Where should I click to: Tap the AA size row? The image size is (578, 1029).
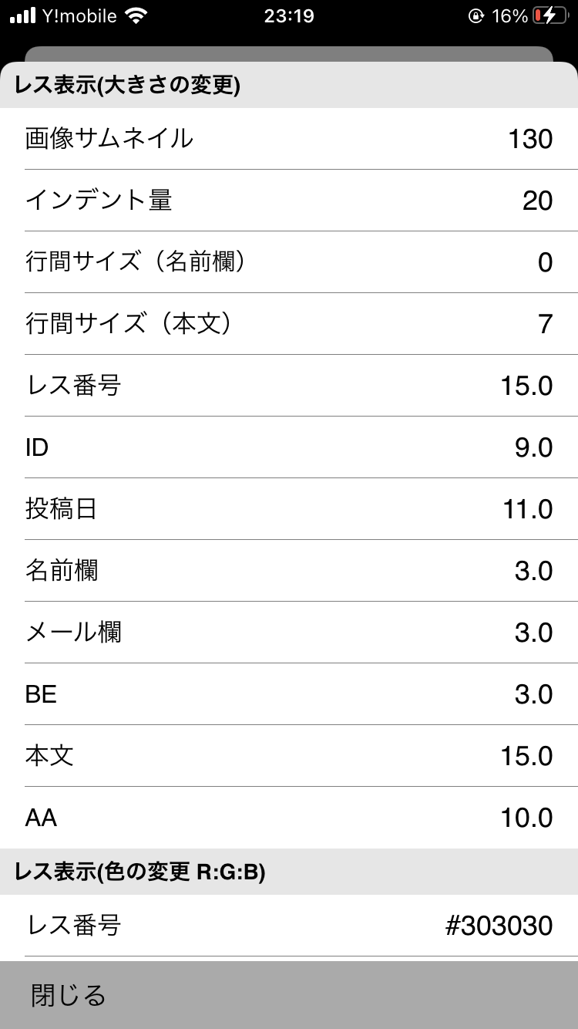point(289,818)
